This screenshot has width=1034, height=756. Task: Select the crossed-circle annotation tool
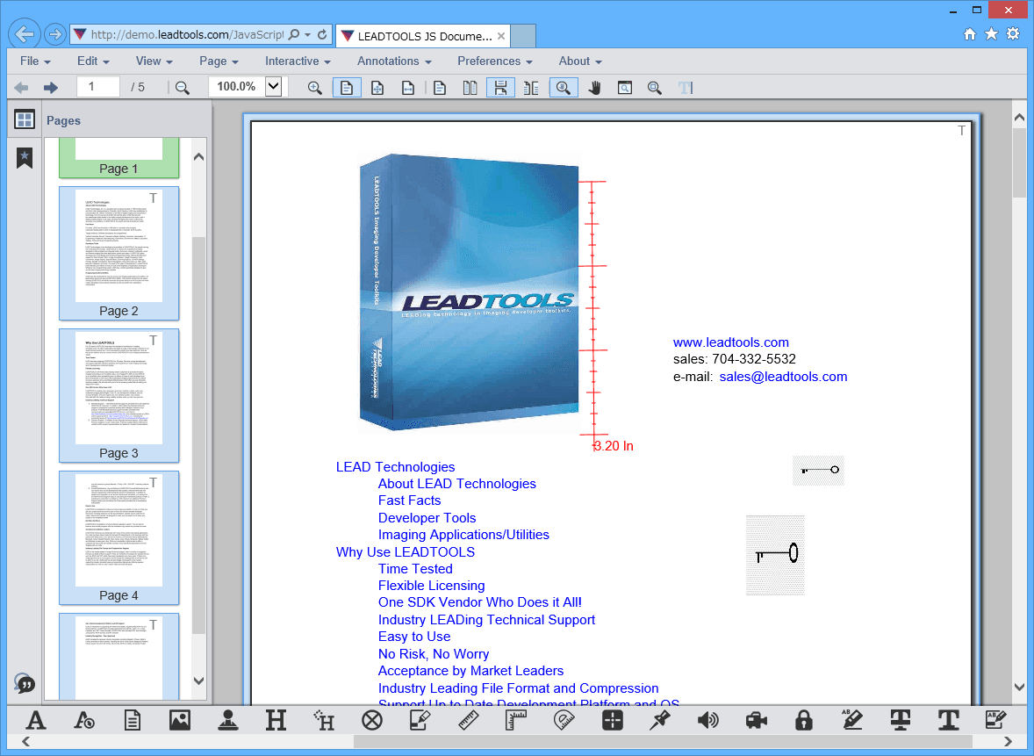[x=372, y=720]
